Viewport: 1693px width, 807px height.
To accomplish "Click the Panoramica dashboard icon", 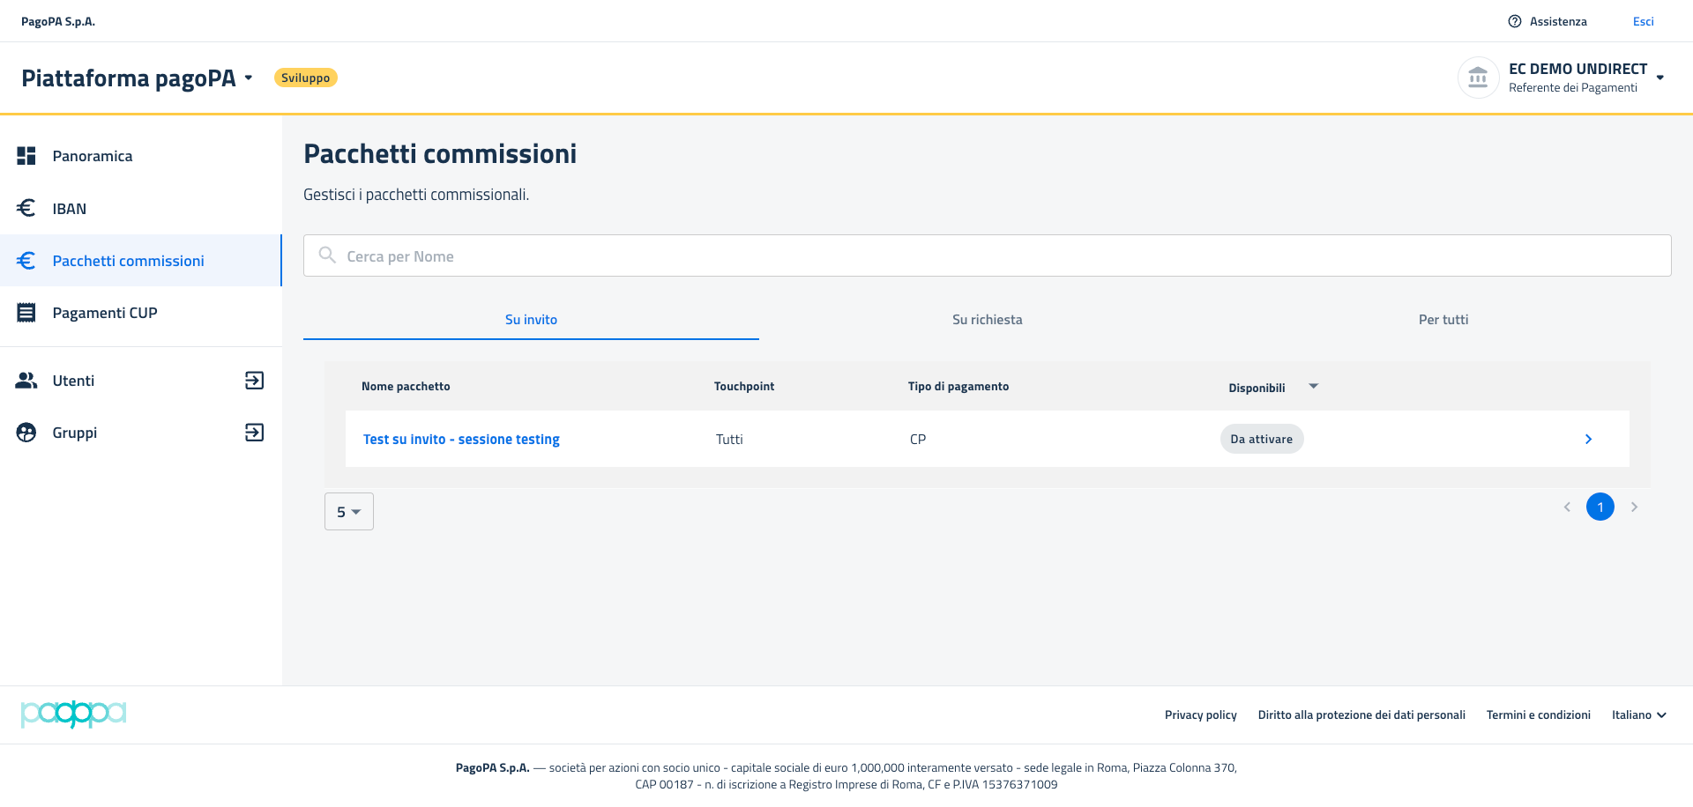I will point(26,156).
